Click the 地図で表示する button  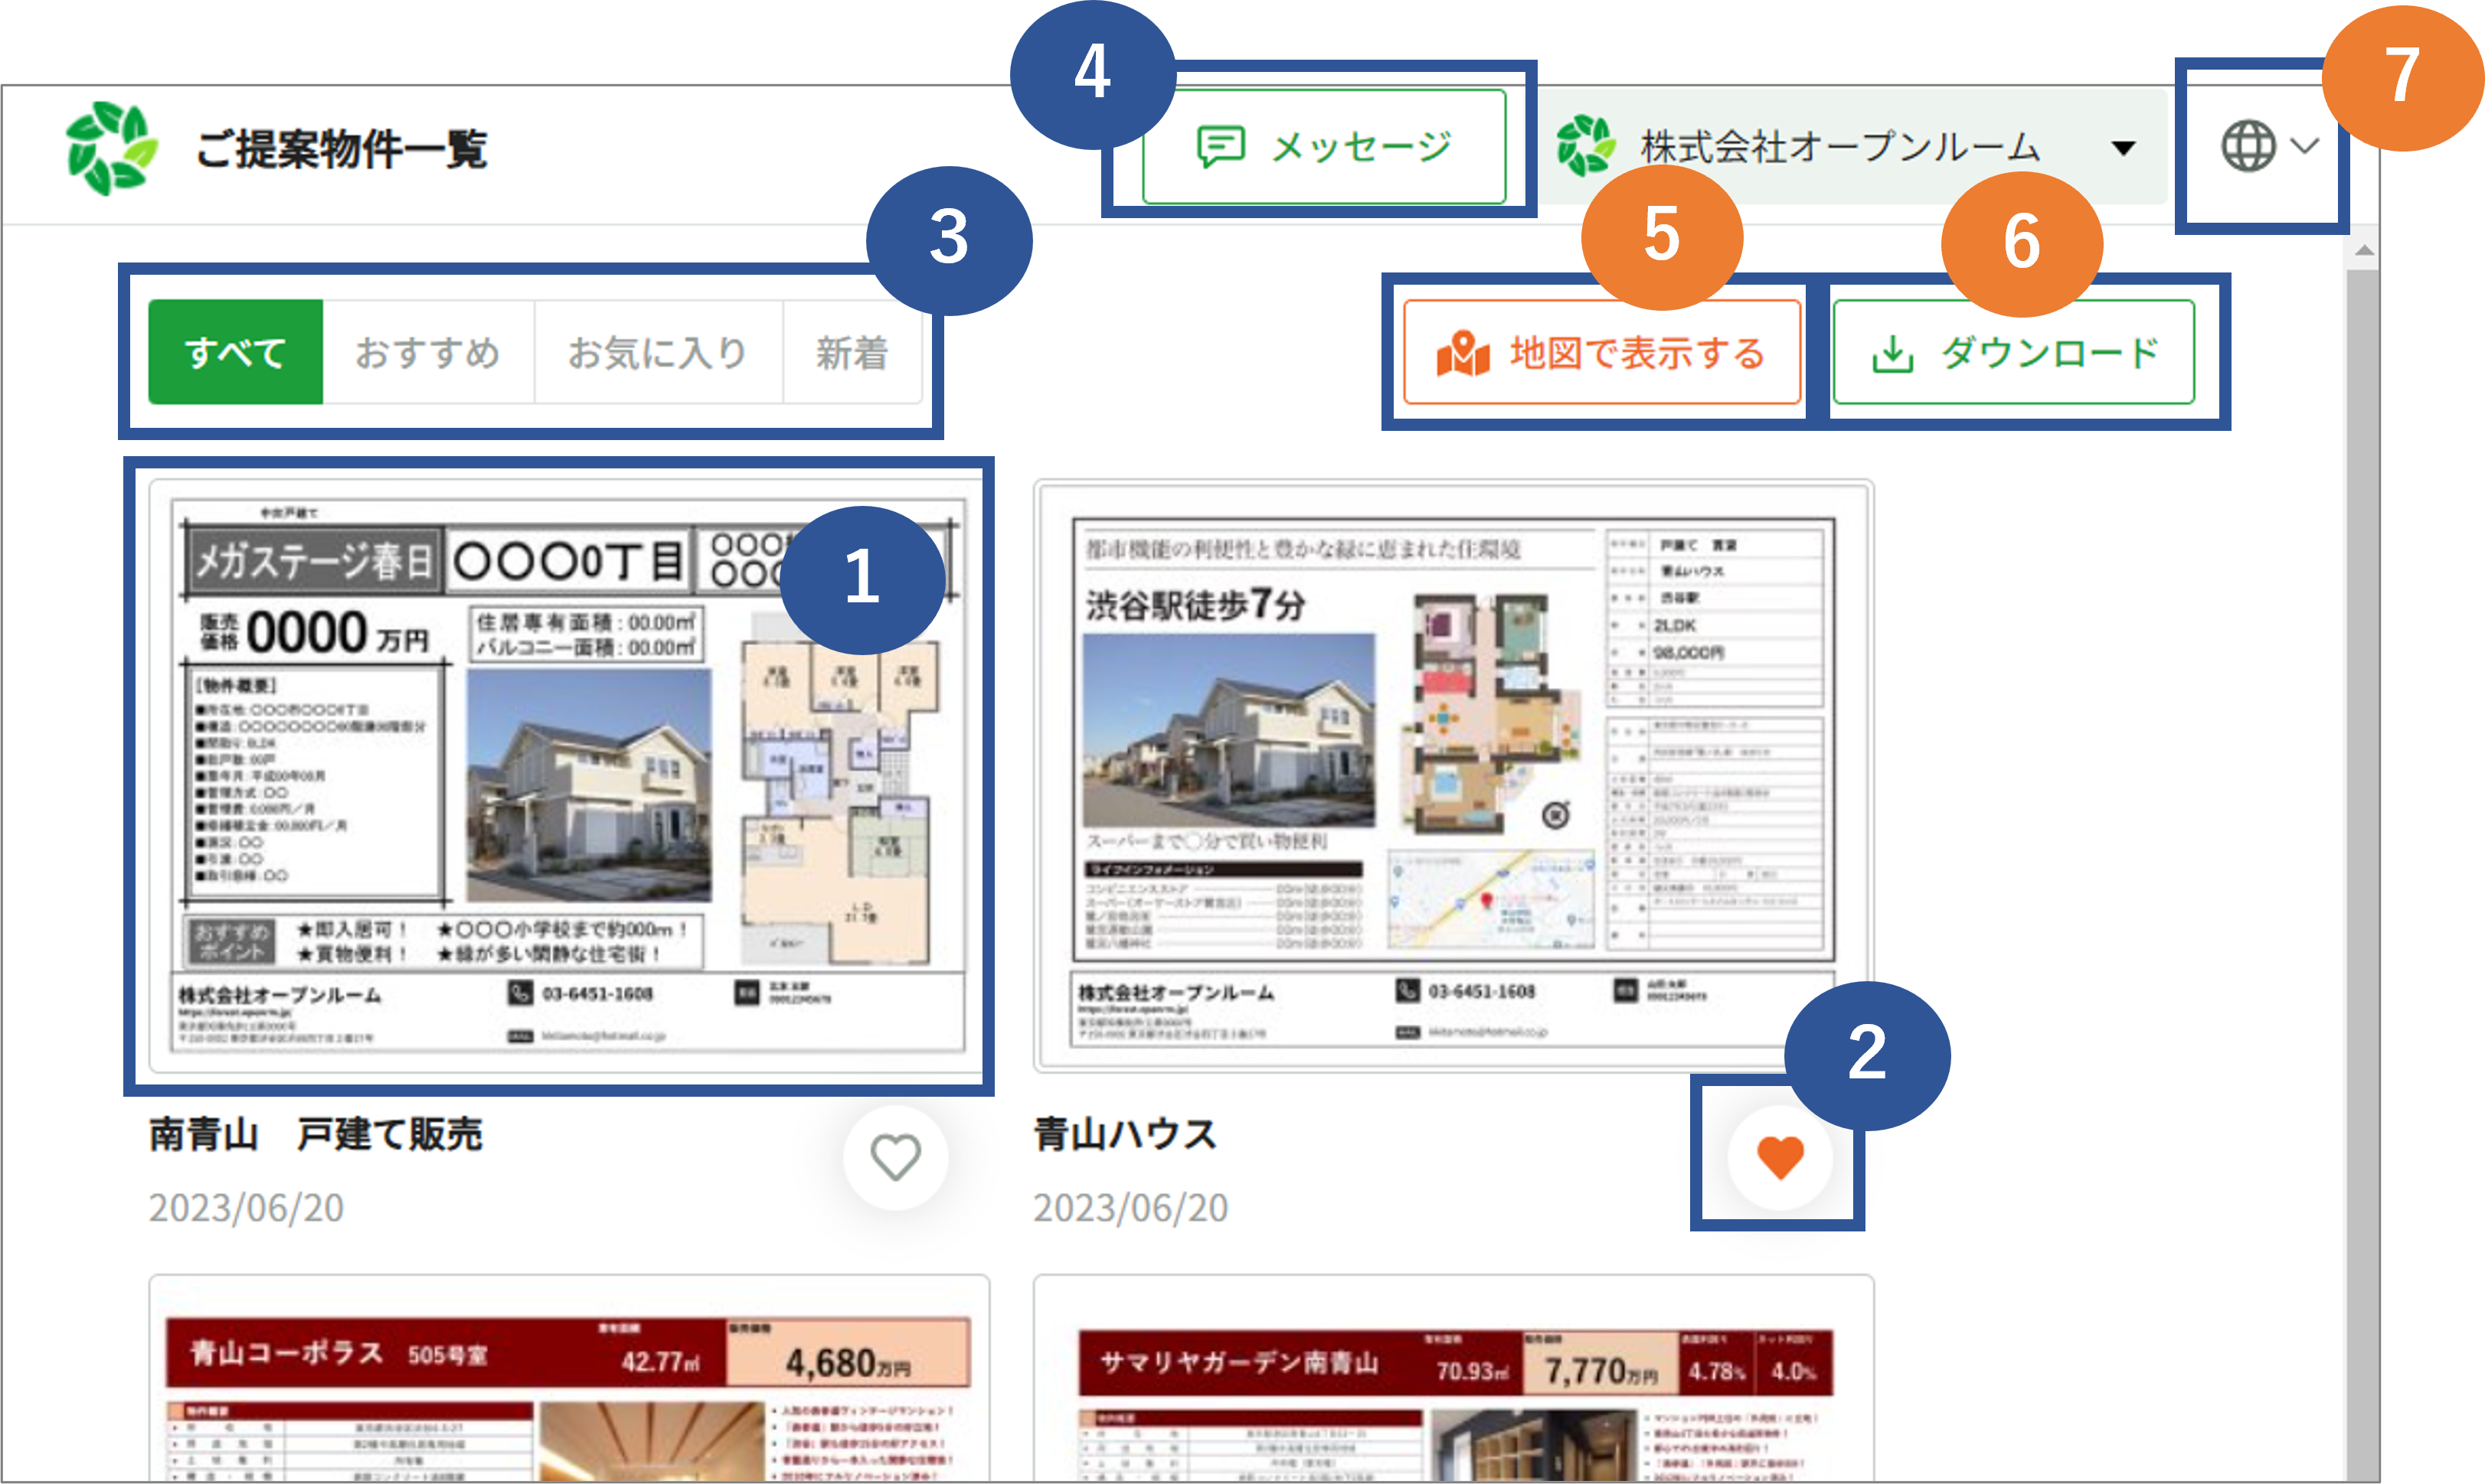point(1601,352)
